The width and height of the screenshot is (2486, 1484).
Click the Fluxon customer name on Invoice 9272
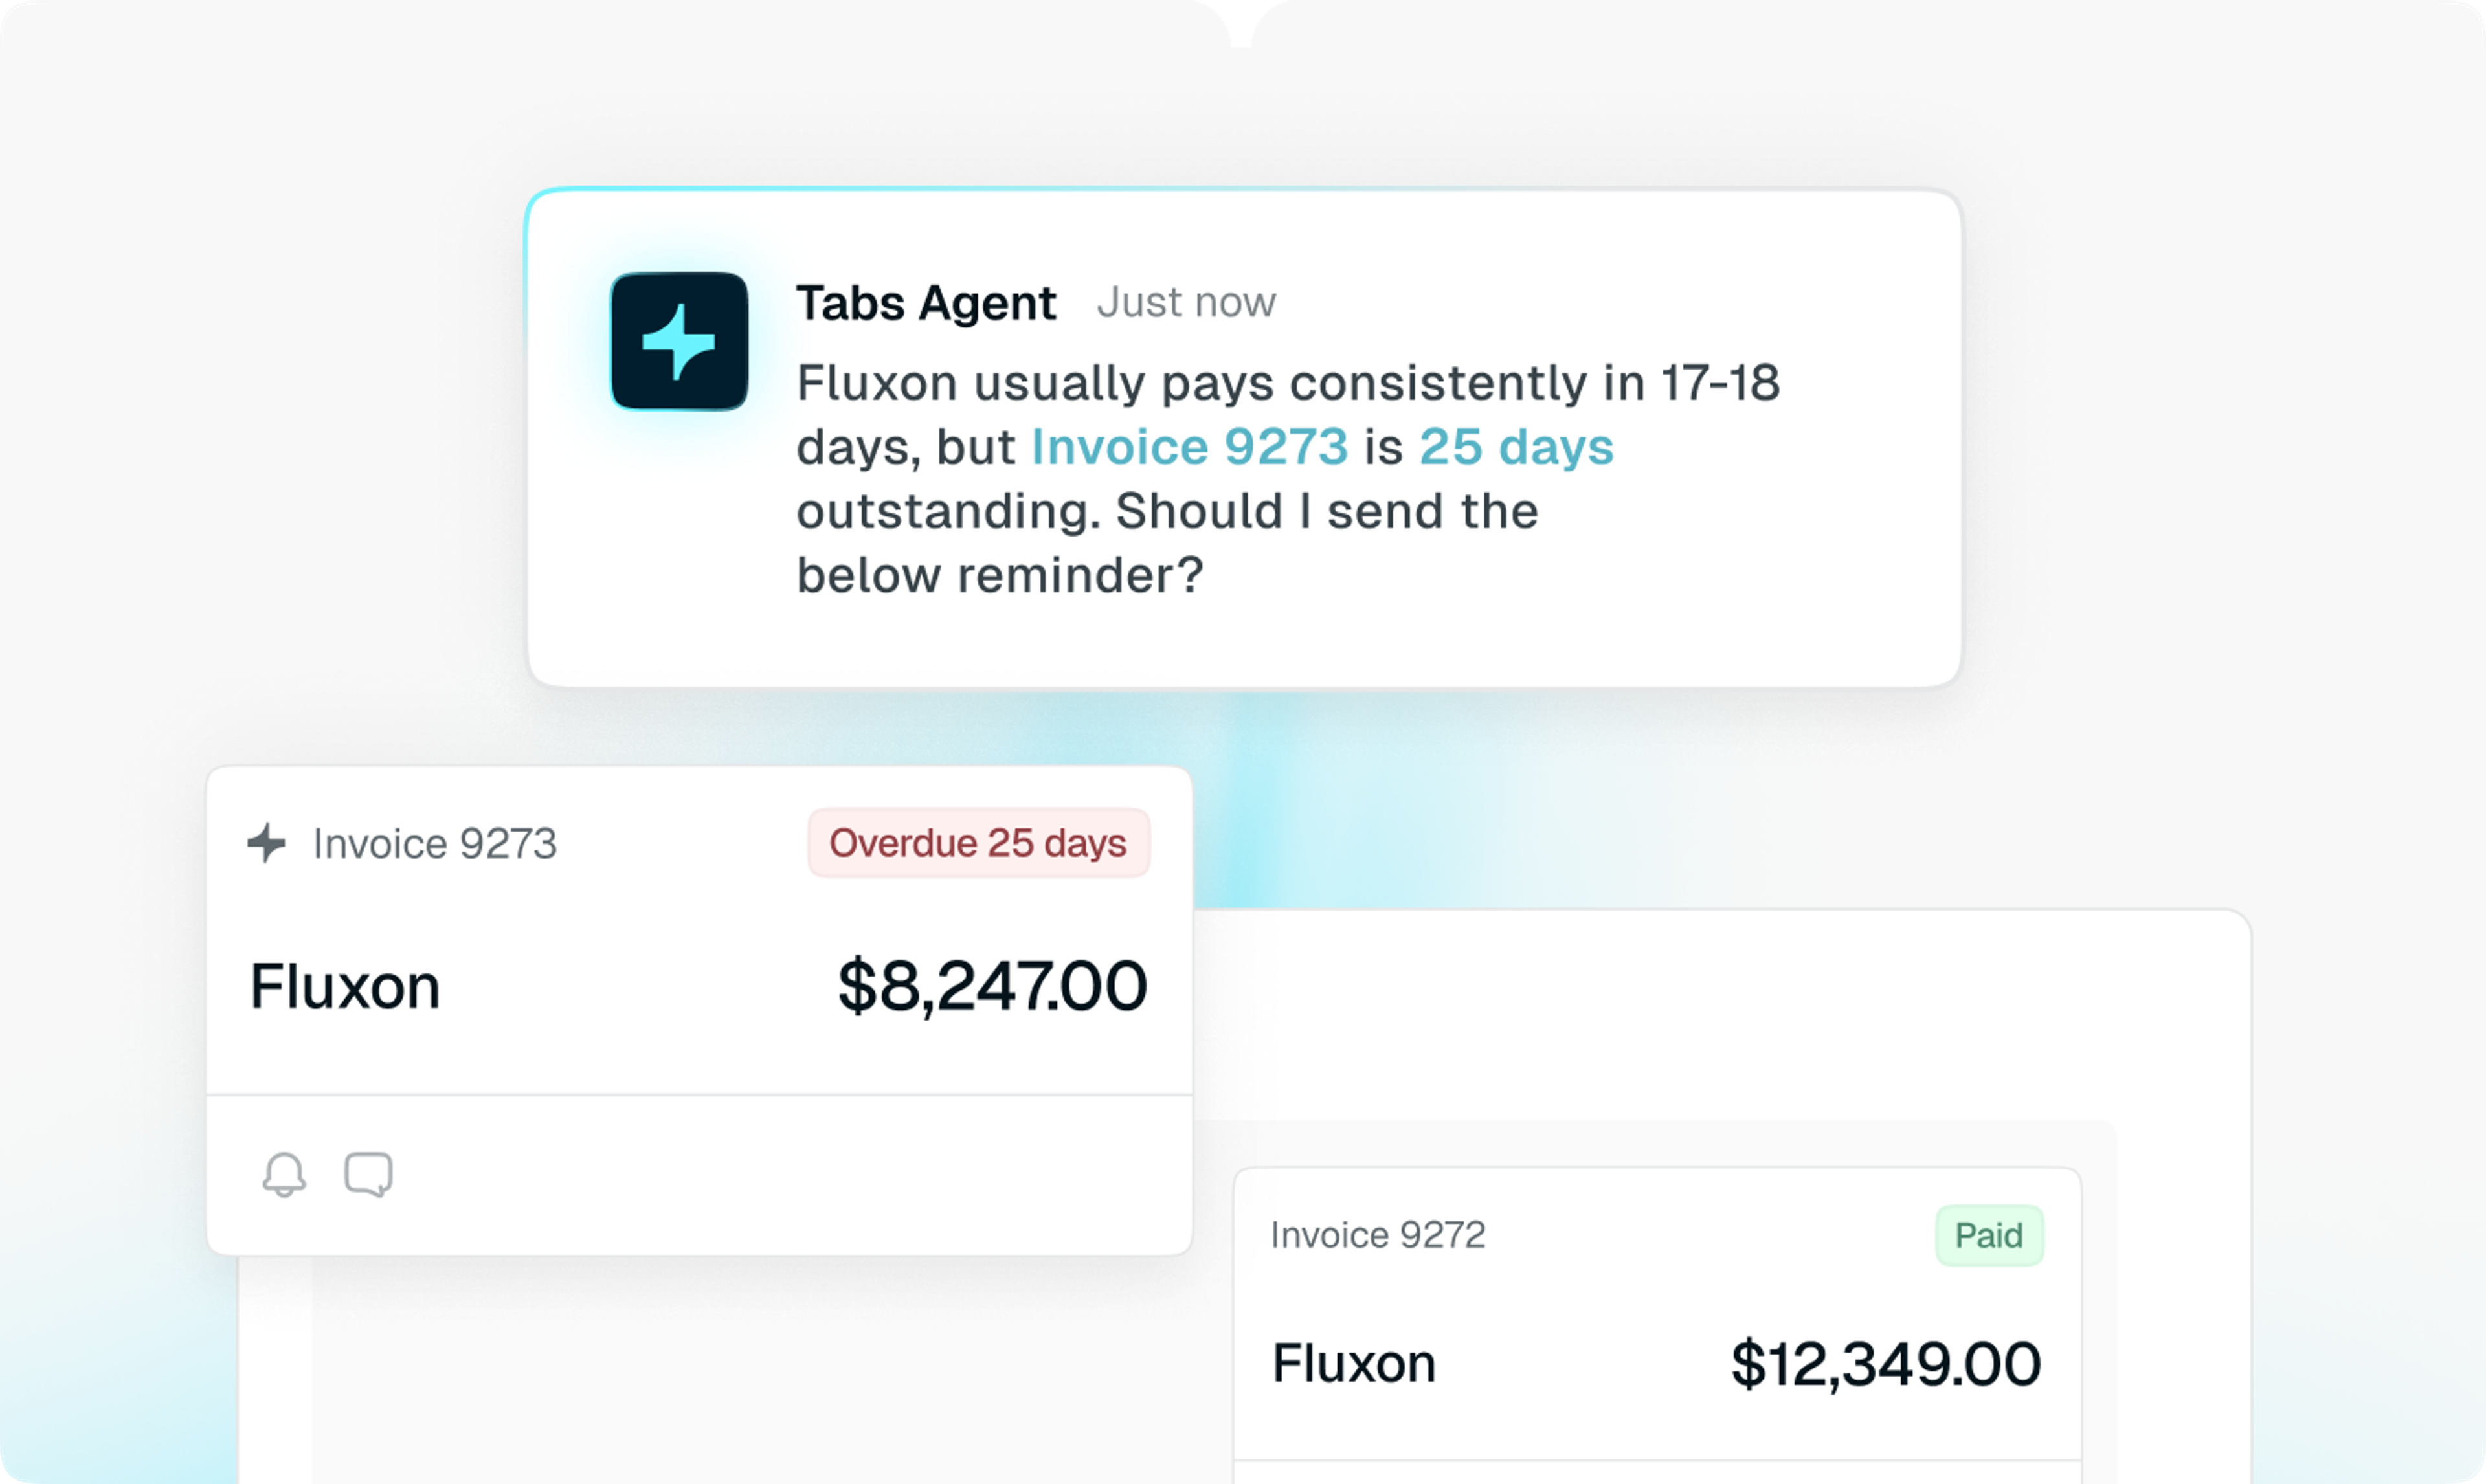click(1354, 1363)
